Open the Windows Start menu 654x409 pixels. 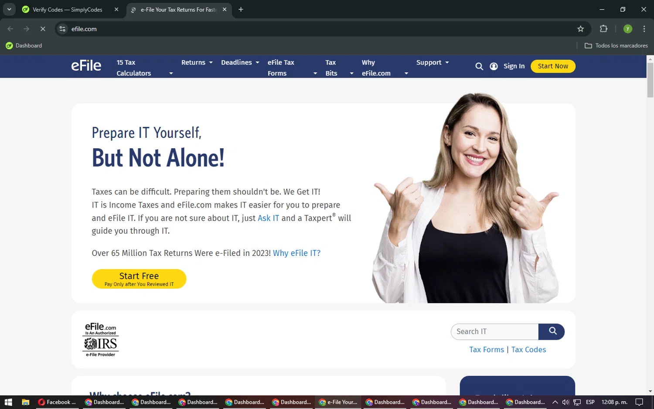(8, 402)
